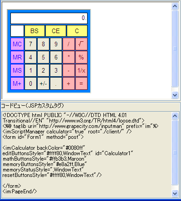Click the 'resetButtonsStyle' code line
The width and height of the screenshot is (181, 201).
click(x=52, y=175)
